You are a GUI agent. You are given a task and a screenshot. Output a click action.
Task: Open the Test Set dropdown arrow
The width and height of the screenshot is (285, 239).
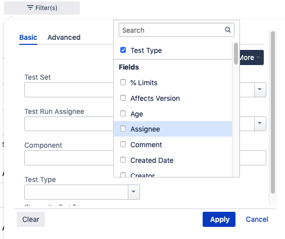pyautogui.click(x=260, y=89)
